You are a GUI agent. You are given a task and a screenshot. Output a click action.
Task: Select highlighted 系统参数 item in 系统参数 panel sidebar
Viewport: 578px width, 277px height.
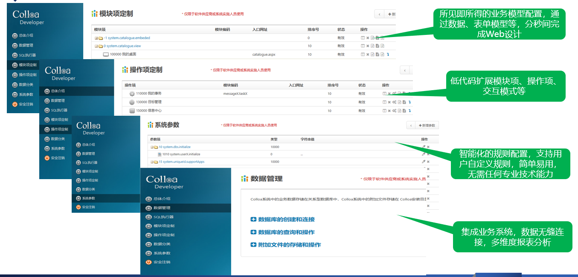coord(106,198)
